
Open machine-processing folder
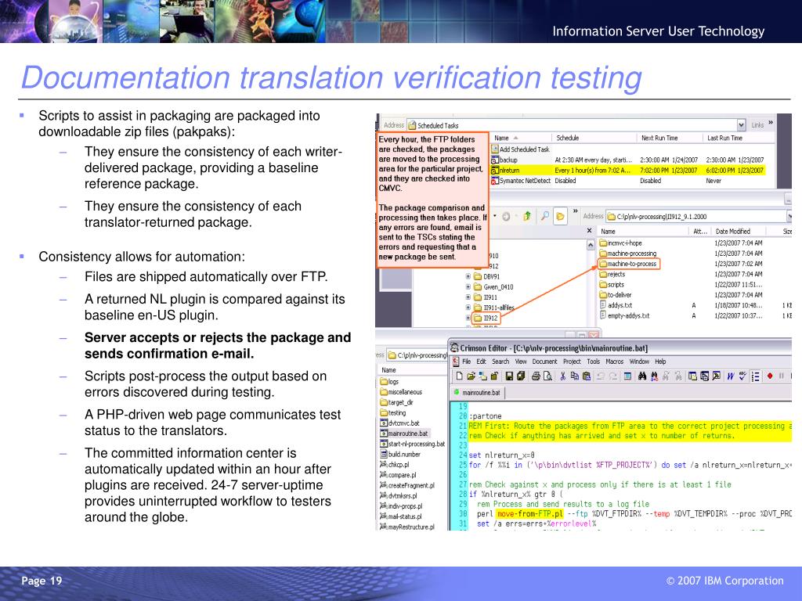click(628, 254)
